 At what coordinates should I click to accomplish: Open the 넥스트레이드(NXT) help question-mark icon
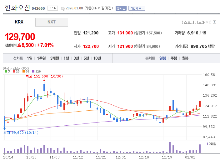214,22
